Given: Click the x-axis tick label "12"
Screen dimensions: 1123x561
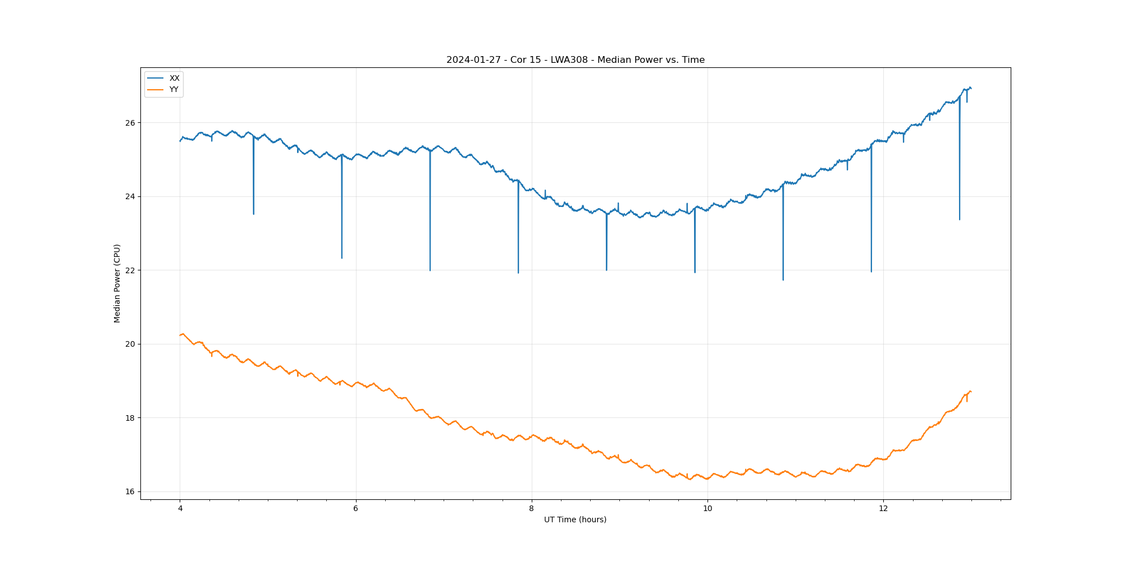Looking at the screenshot, I should pos(883,509).
